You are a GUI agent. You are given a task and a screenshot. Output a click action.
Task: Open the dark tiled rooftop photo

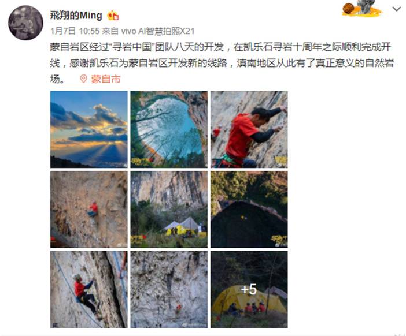tap(249, 210)
